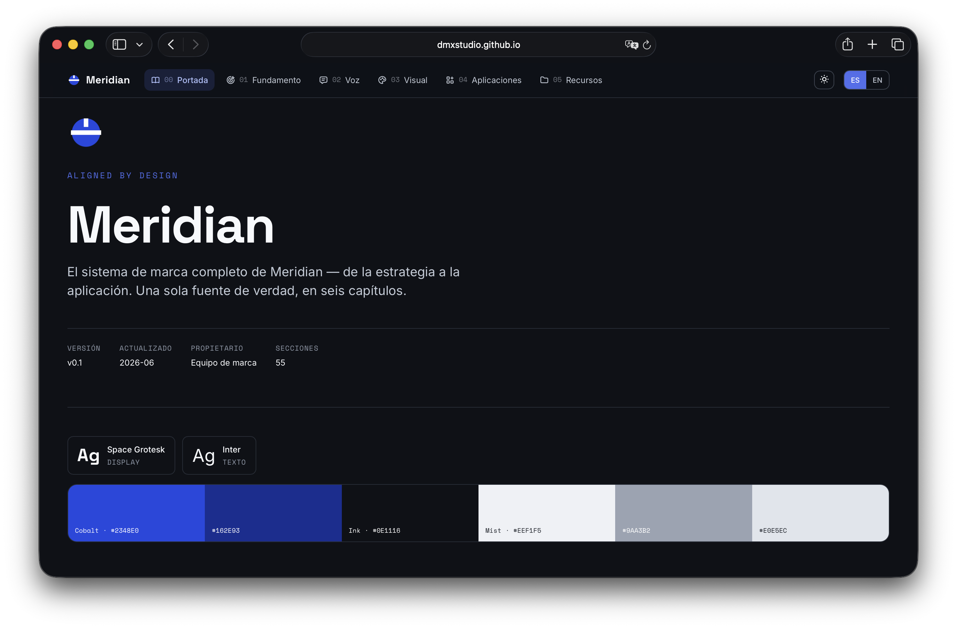Open the Meridian brand name link
This screenshot has width=957, height=629.
click(x=108, y=80)
